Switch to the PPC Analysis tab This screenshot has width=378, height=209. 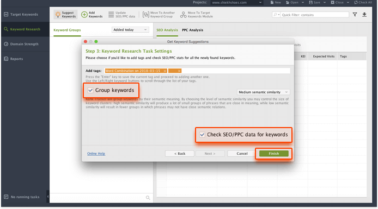coord(192,30)
